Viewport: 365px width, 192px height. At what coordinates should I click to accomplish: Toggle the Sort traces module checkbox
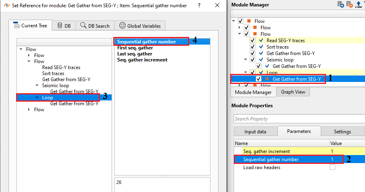[253, 47]
